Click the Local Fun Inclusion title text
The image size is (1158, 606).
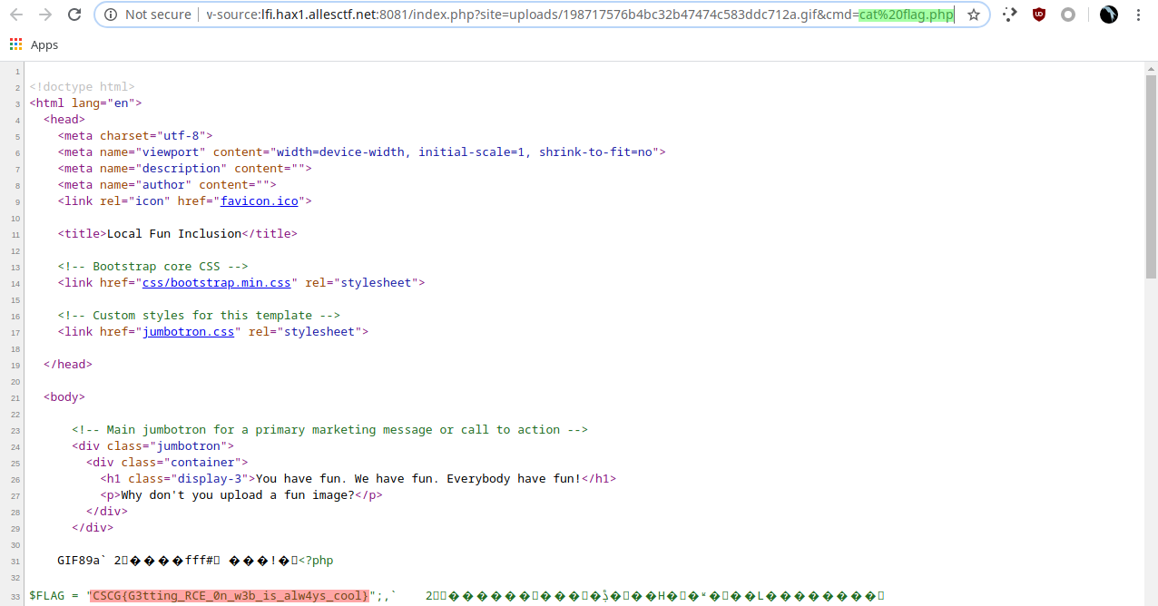174,233
